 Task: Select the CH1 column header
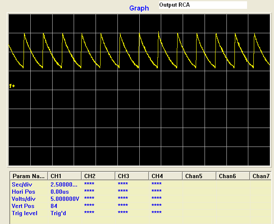64,176
